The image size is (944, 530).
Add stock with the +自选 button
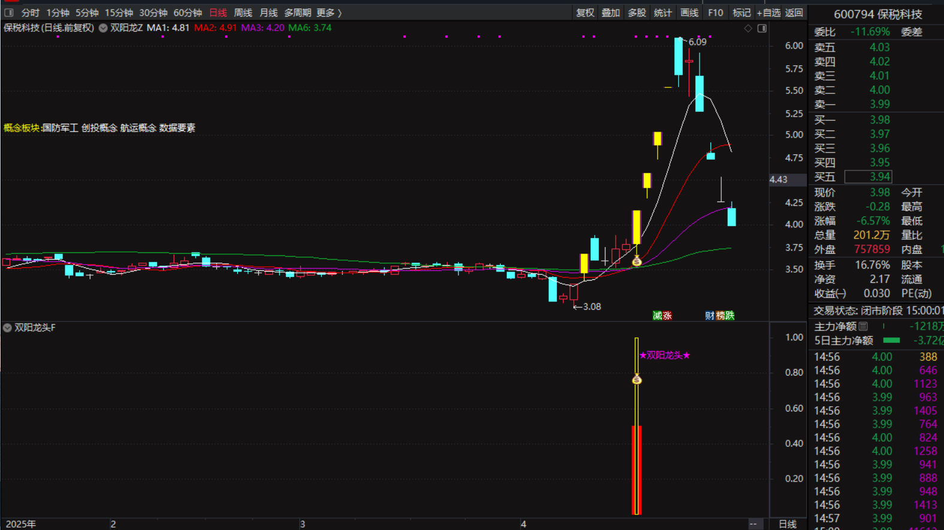tap(768, 13)
